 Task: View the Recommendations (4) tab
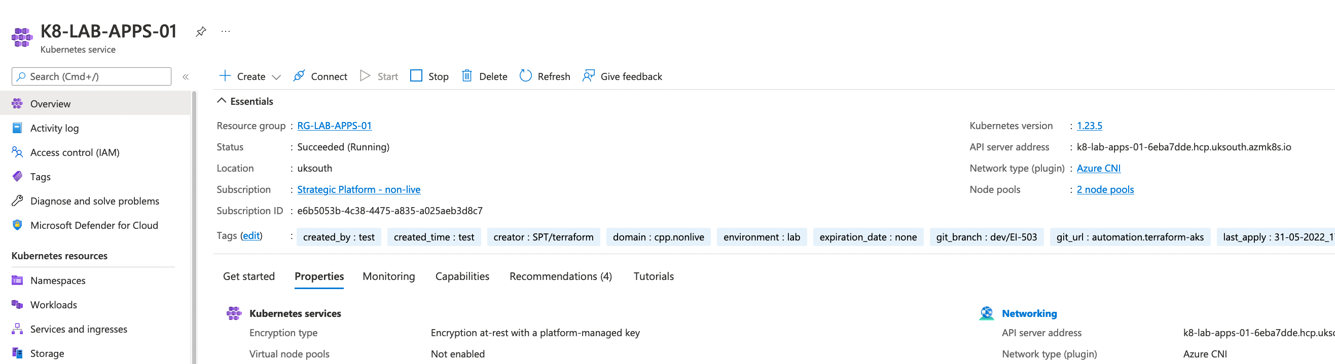click(x=561, y=276)
